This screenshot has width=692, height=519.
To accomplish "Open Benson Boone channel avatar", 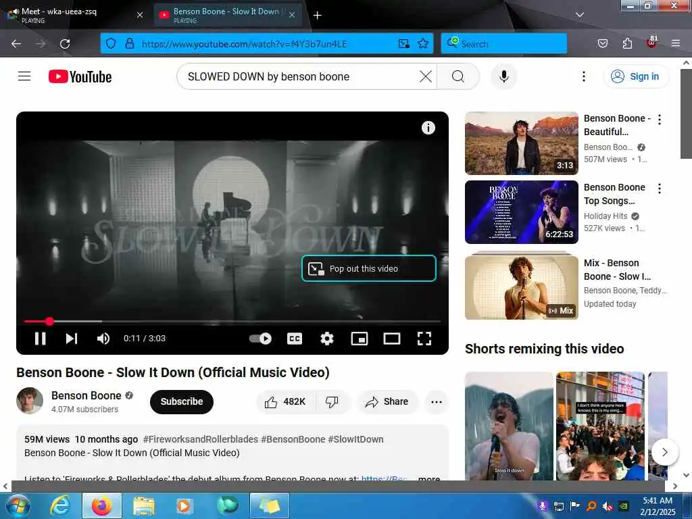I will [30, 401].
